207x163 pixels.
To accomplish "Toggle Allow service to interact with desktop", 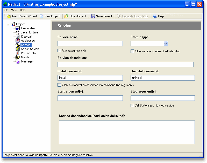I will 132,51.
